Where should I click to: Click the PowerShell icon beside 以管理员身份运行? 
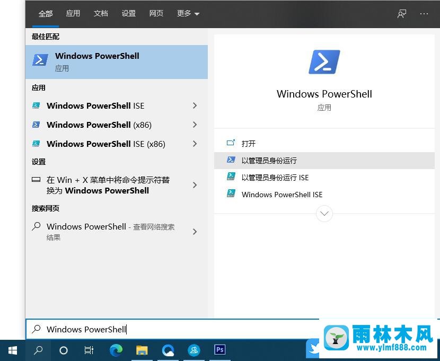(x=231, y=160)
